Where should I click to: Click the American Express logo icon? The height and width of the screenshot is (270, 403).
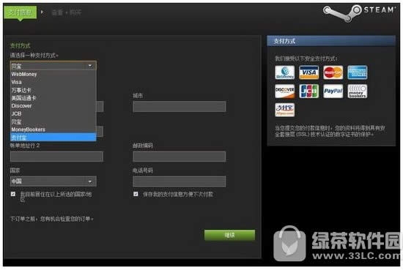[358, 72]
